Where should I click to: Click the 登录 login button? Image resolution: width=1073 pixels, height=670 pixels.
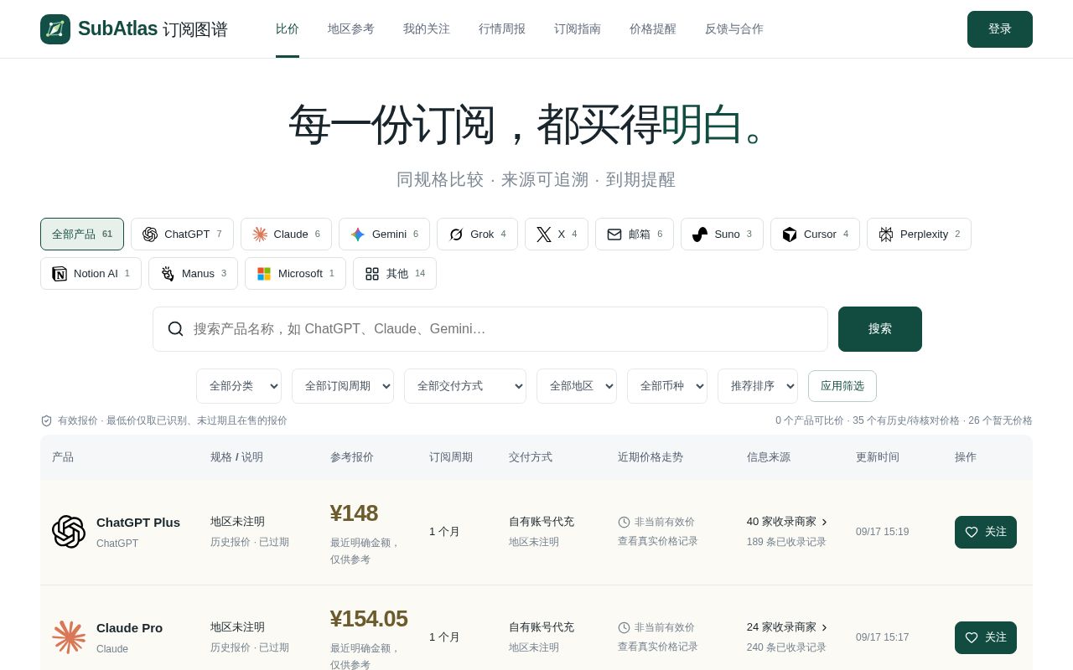pos(1000,29)
